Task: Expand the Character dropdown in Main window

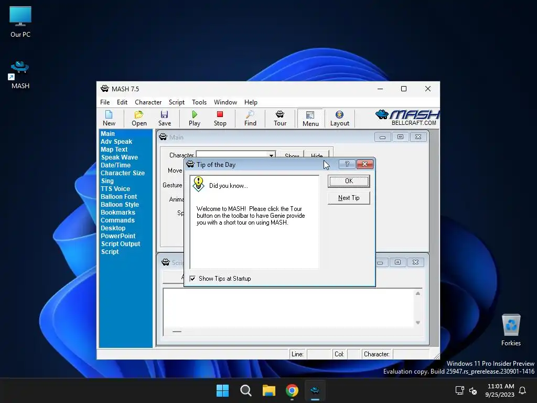Action: click(x=271, y=155)
